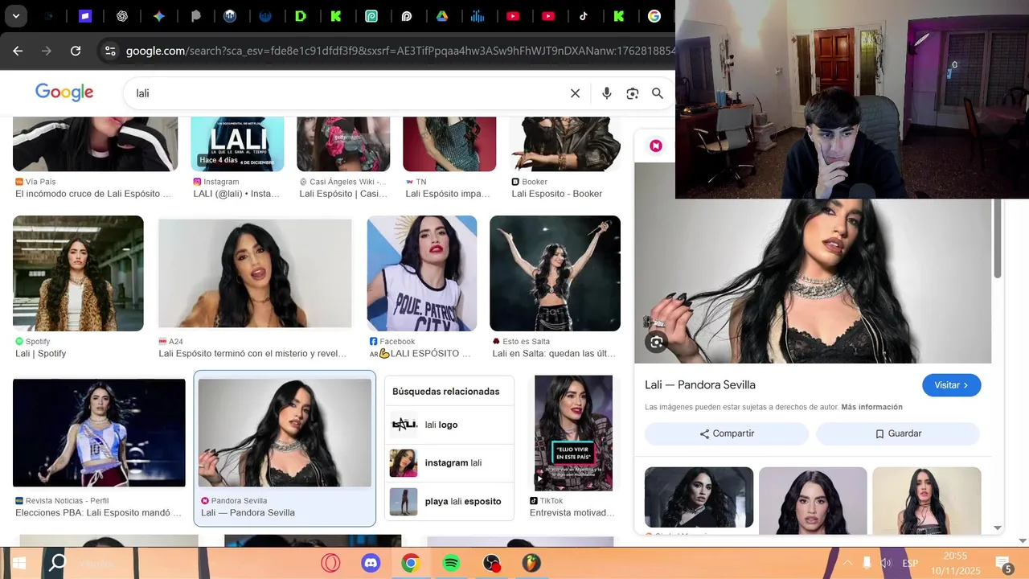Open the tab search dropdown arrow
Screen dimensions: 1029x579
click(15, 16)
